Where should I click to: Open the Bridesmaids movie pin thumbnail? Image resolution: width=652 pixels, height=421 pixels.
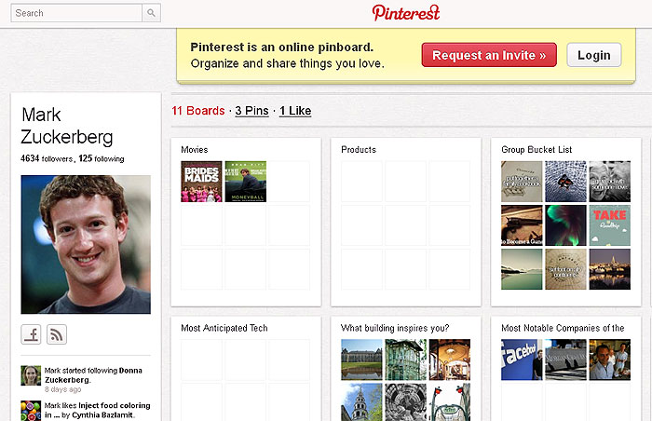click(201, 182)
